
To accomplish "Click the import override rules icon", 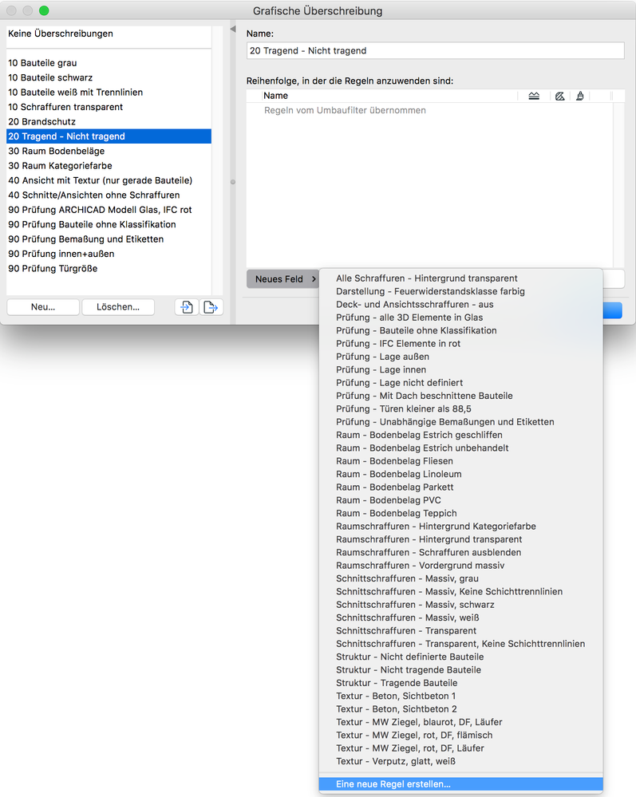I will pyautogui.click(x=187, y=307).
